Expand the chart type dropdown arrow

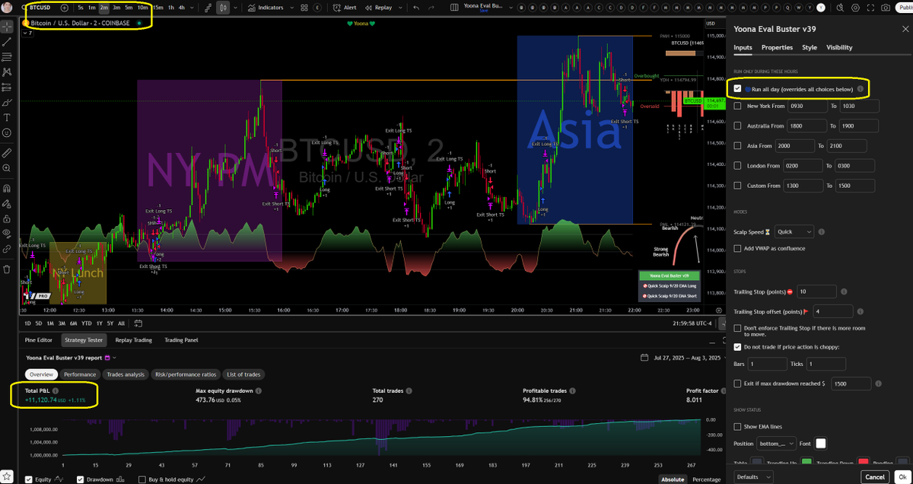(x=234, y=7)
